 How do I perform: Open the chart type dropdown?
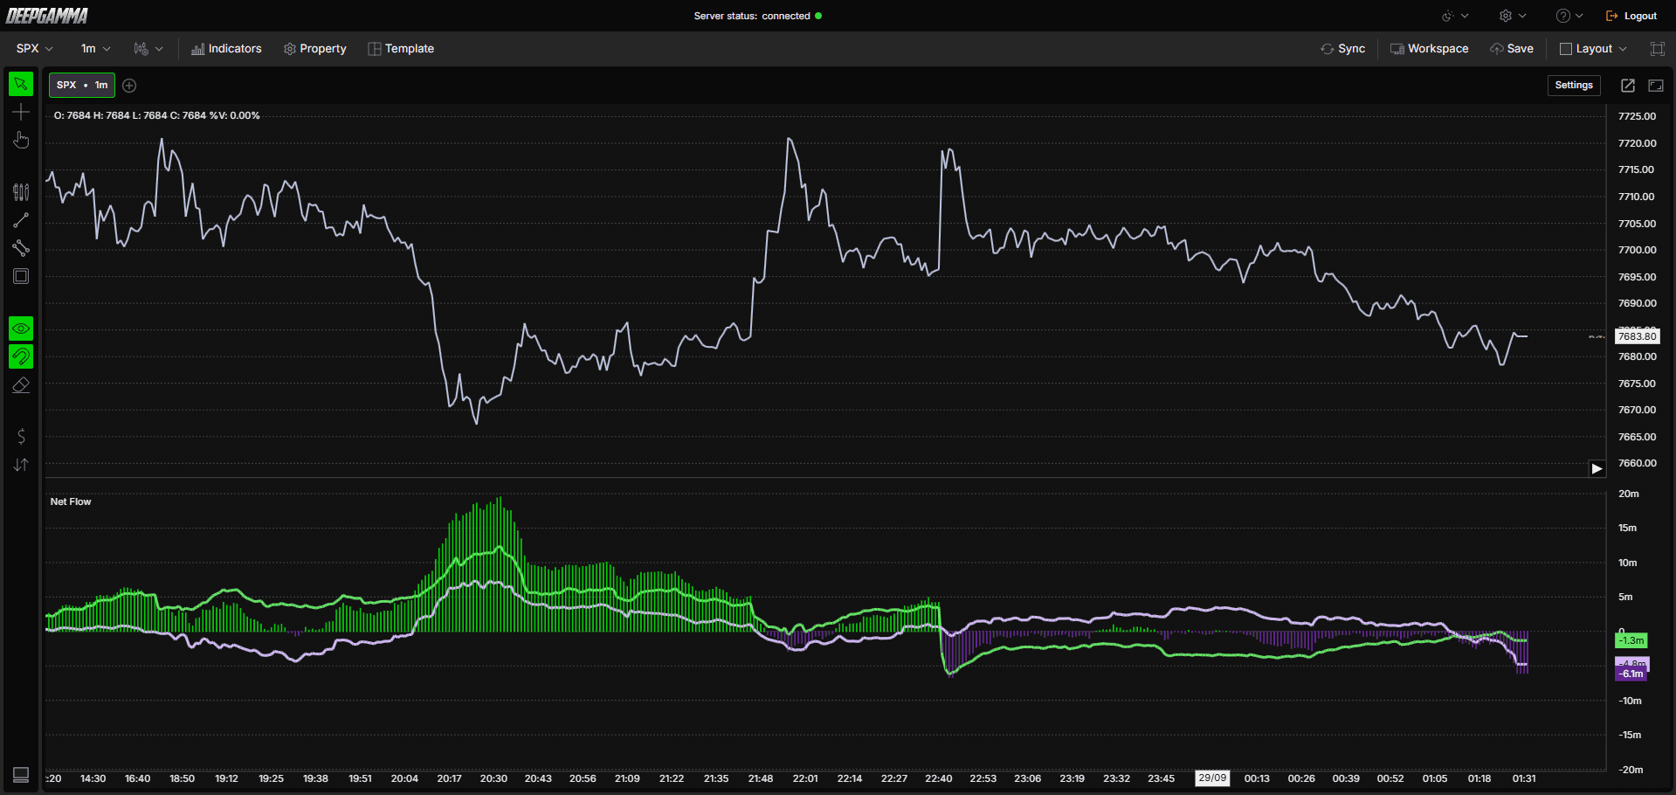148,49
